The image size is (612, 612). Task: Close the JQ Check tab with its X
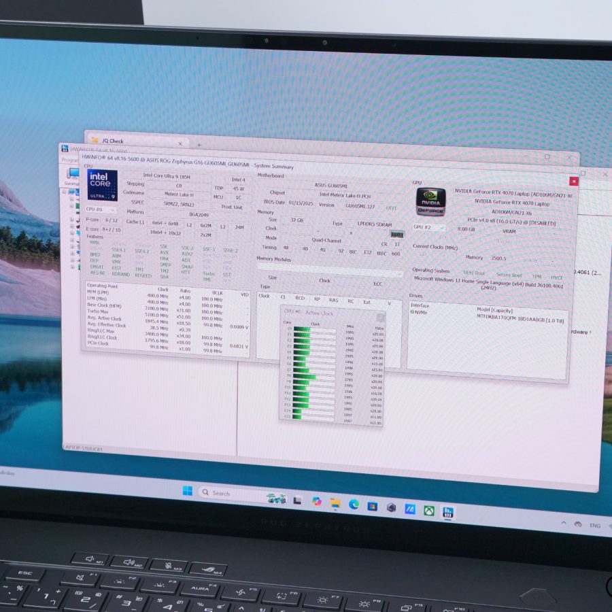(180, 143)
